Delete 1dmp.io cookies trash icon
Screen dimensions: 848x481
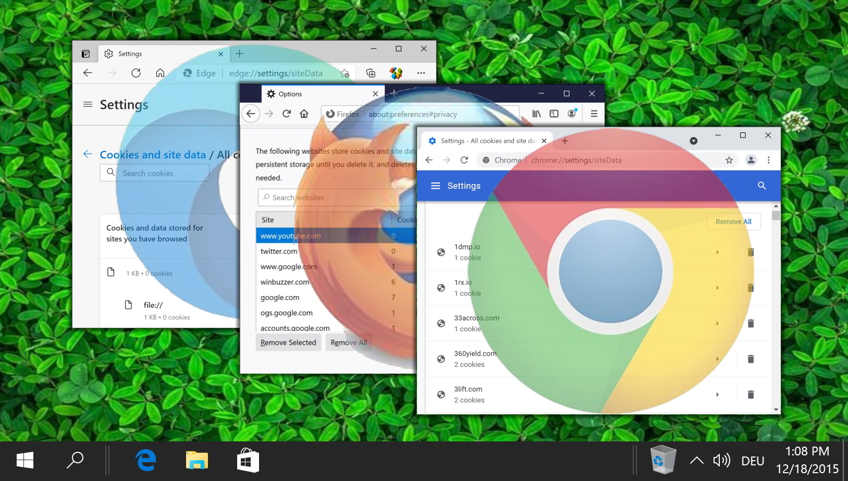tap(751, 252)
